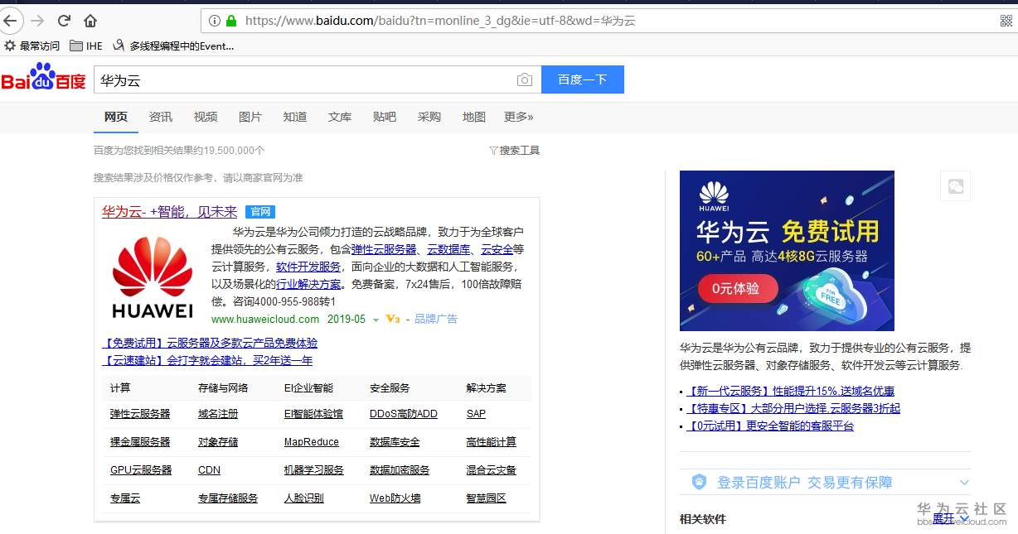1018x534 pixels.
Task: Open the 弹性云服务器 link in description
Action: [384, 249]
